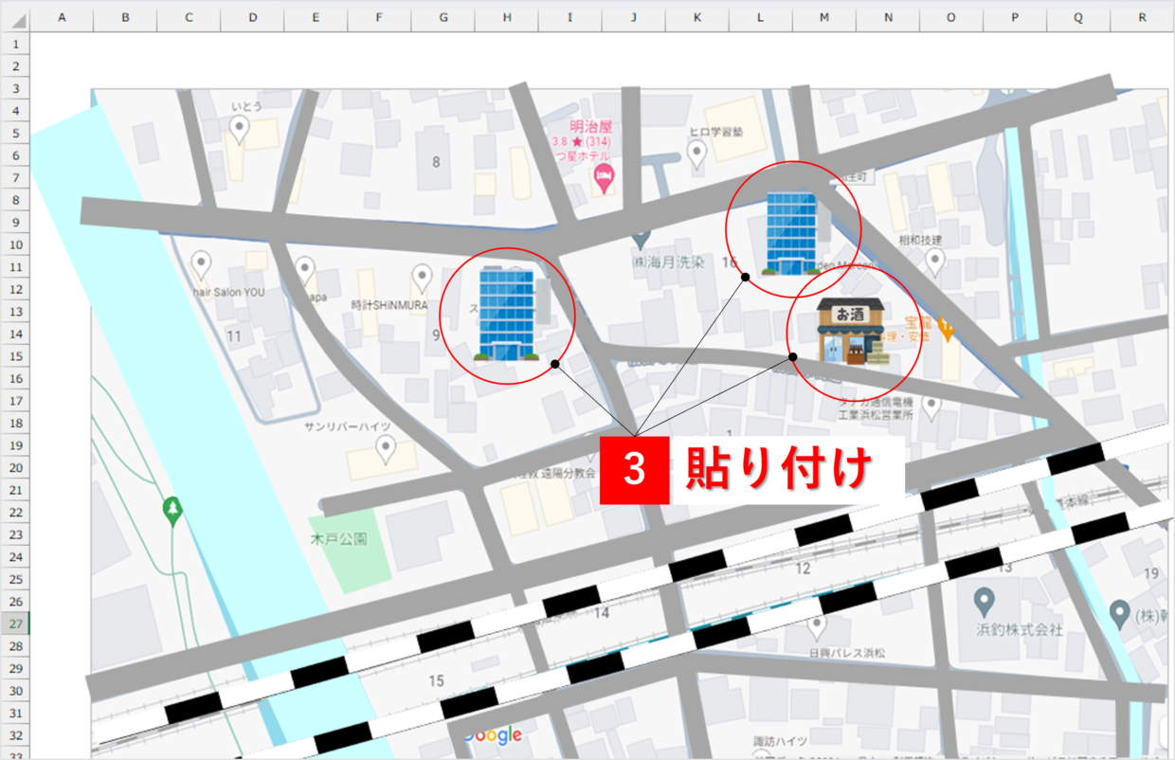
Task: Click block number 14 on map
Action: point(601,613)
